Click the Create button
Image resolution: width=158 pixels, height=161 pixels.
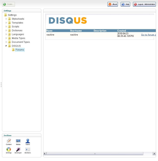[x=9, y=4]
